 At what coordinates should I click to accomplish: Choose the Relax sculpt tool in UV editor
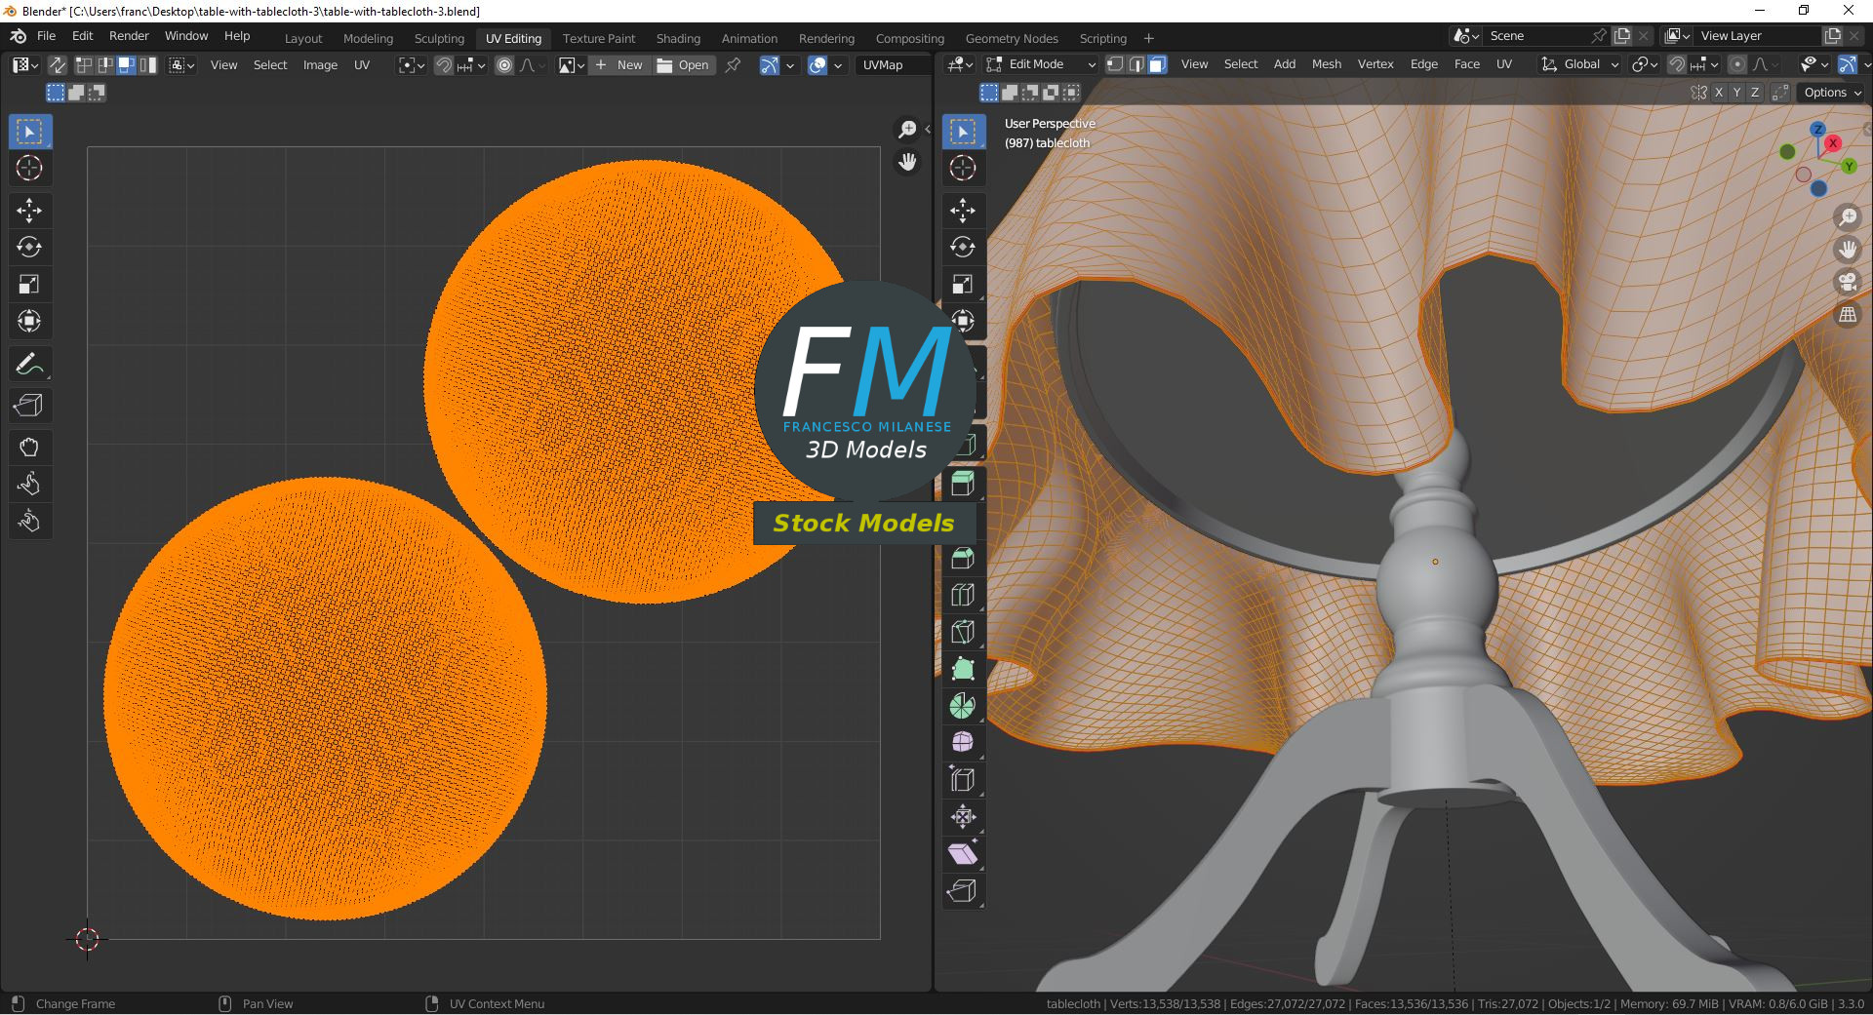[x=29, y=485]
